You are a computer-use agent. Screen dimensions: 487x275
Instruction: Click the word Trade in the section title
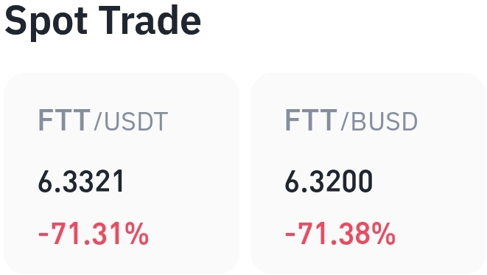(x=150, y=20)
